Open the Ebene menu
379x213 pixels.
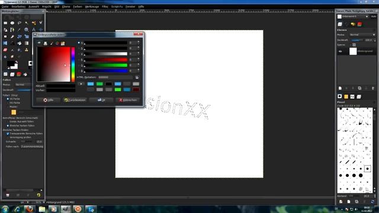tap(66, 7)
